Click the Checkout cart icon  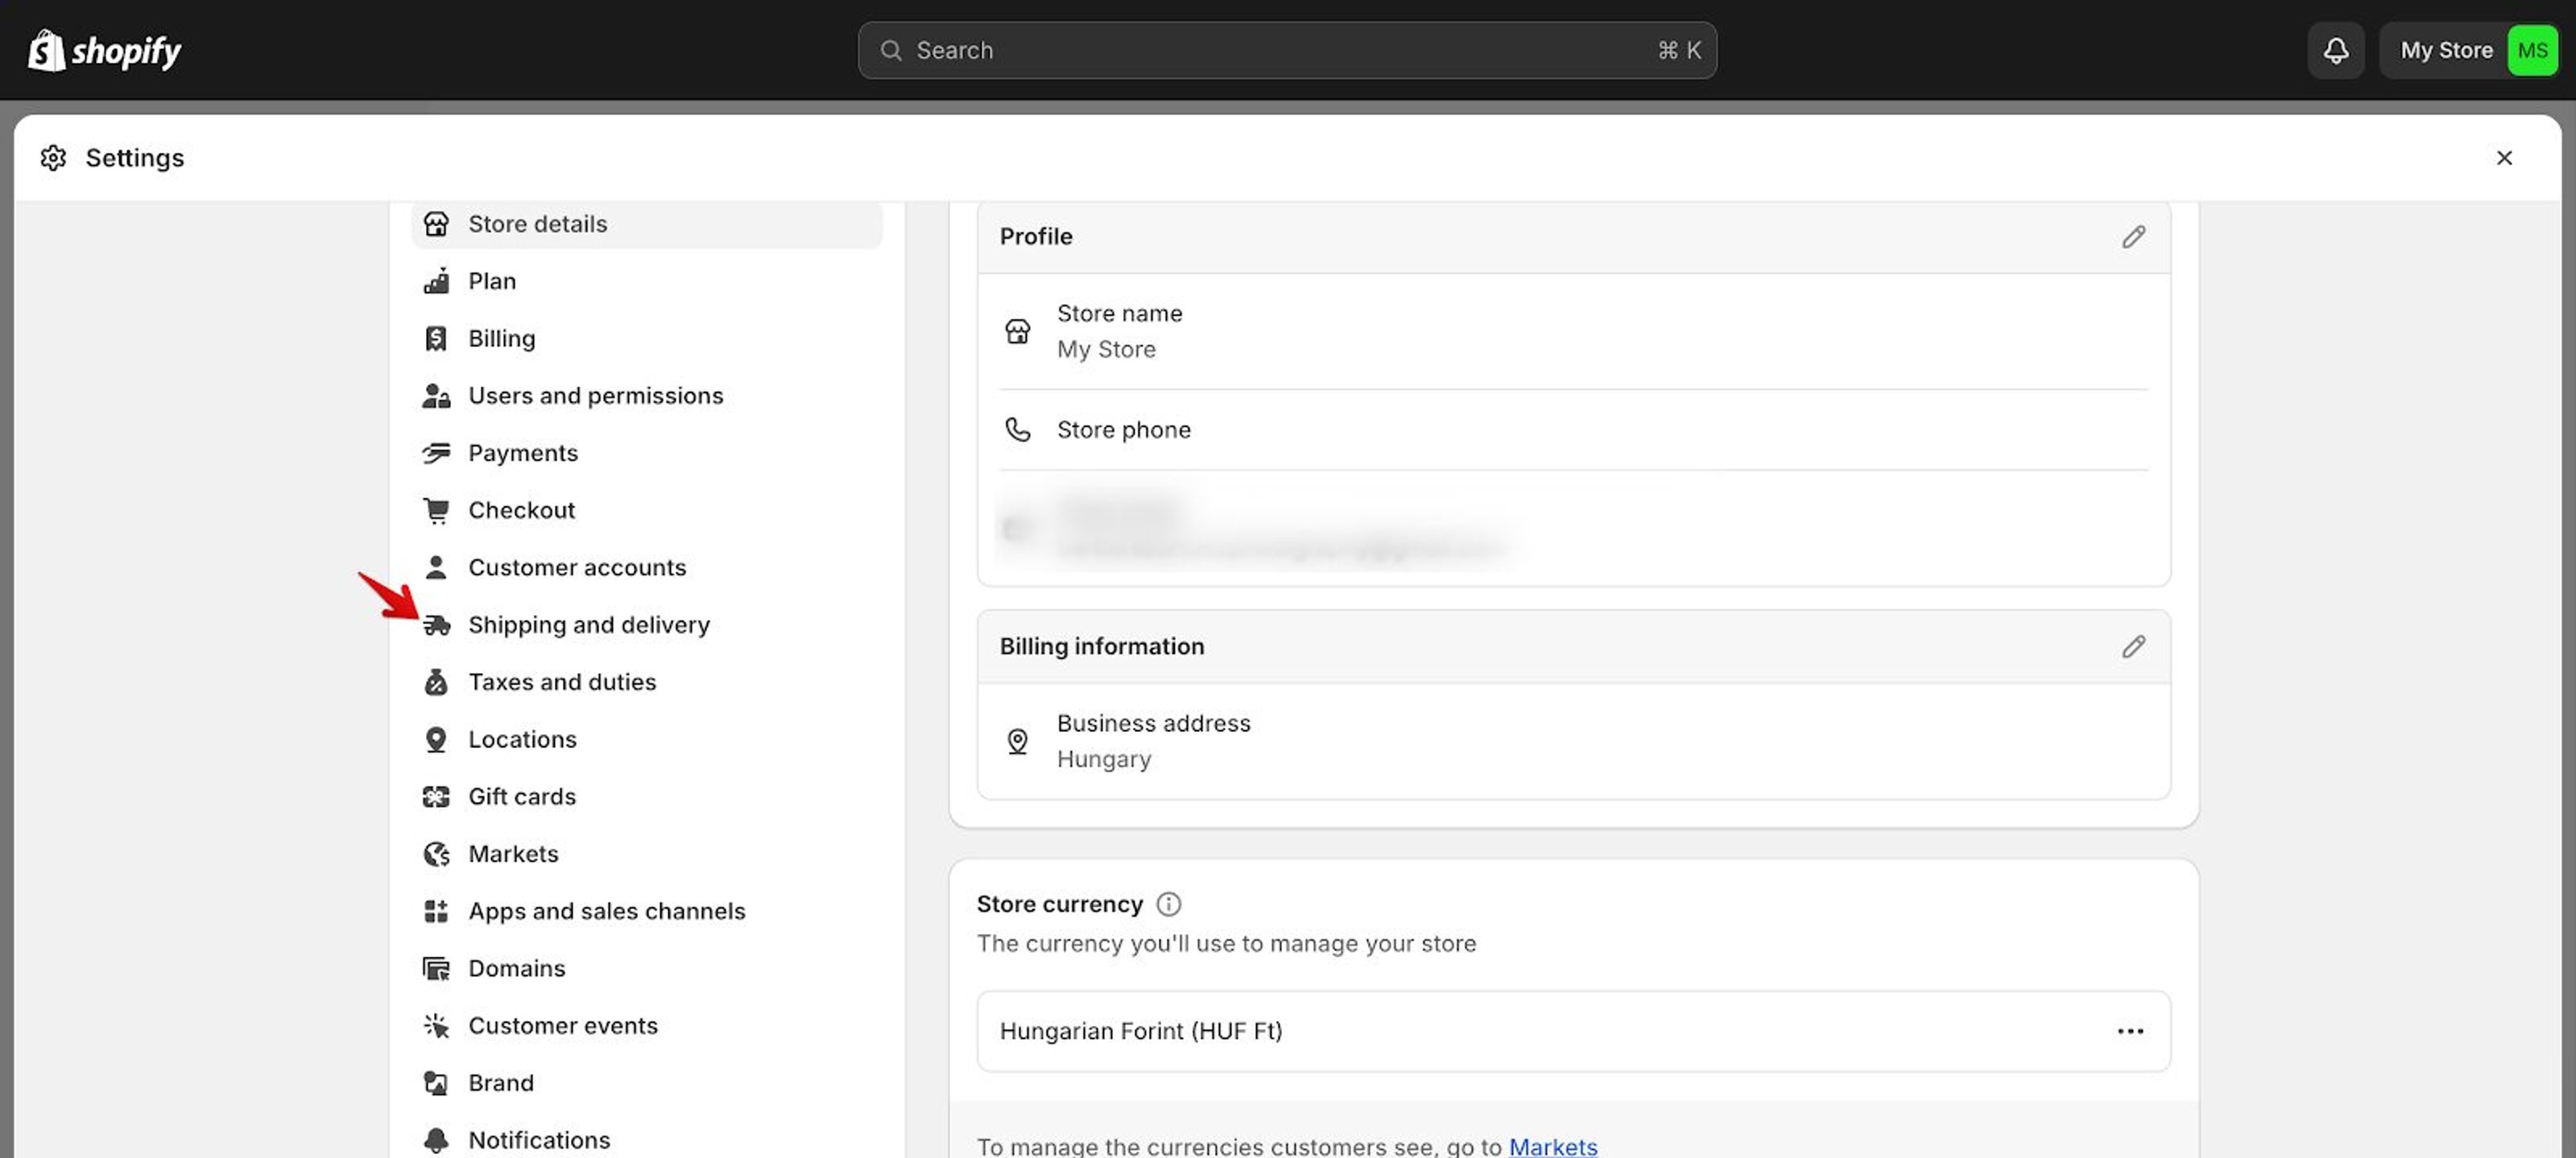coord(436,510)
